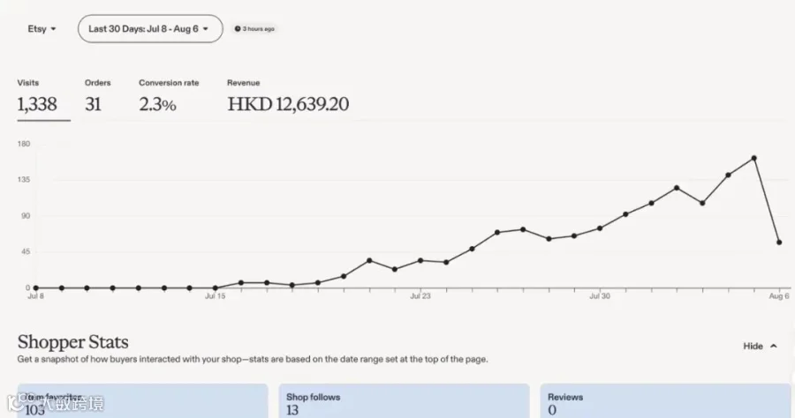
Task: Open the Reviews card
Action: pyautogui.click(x=665, y=400)
